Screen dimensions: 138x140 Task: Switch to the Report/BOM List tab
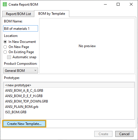[x=18, y=14]
